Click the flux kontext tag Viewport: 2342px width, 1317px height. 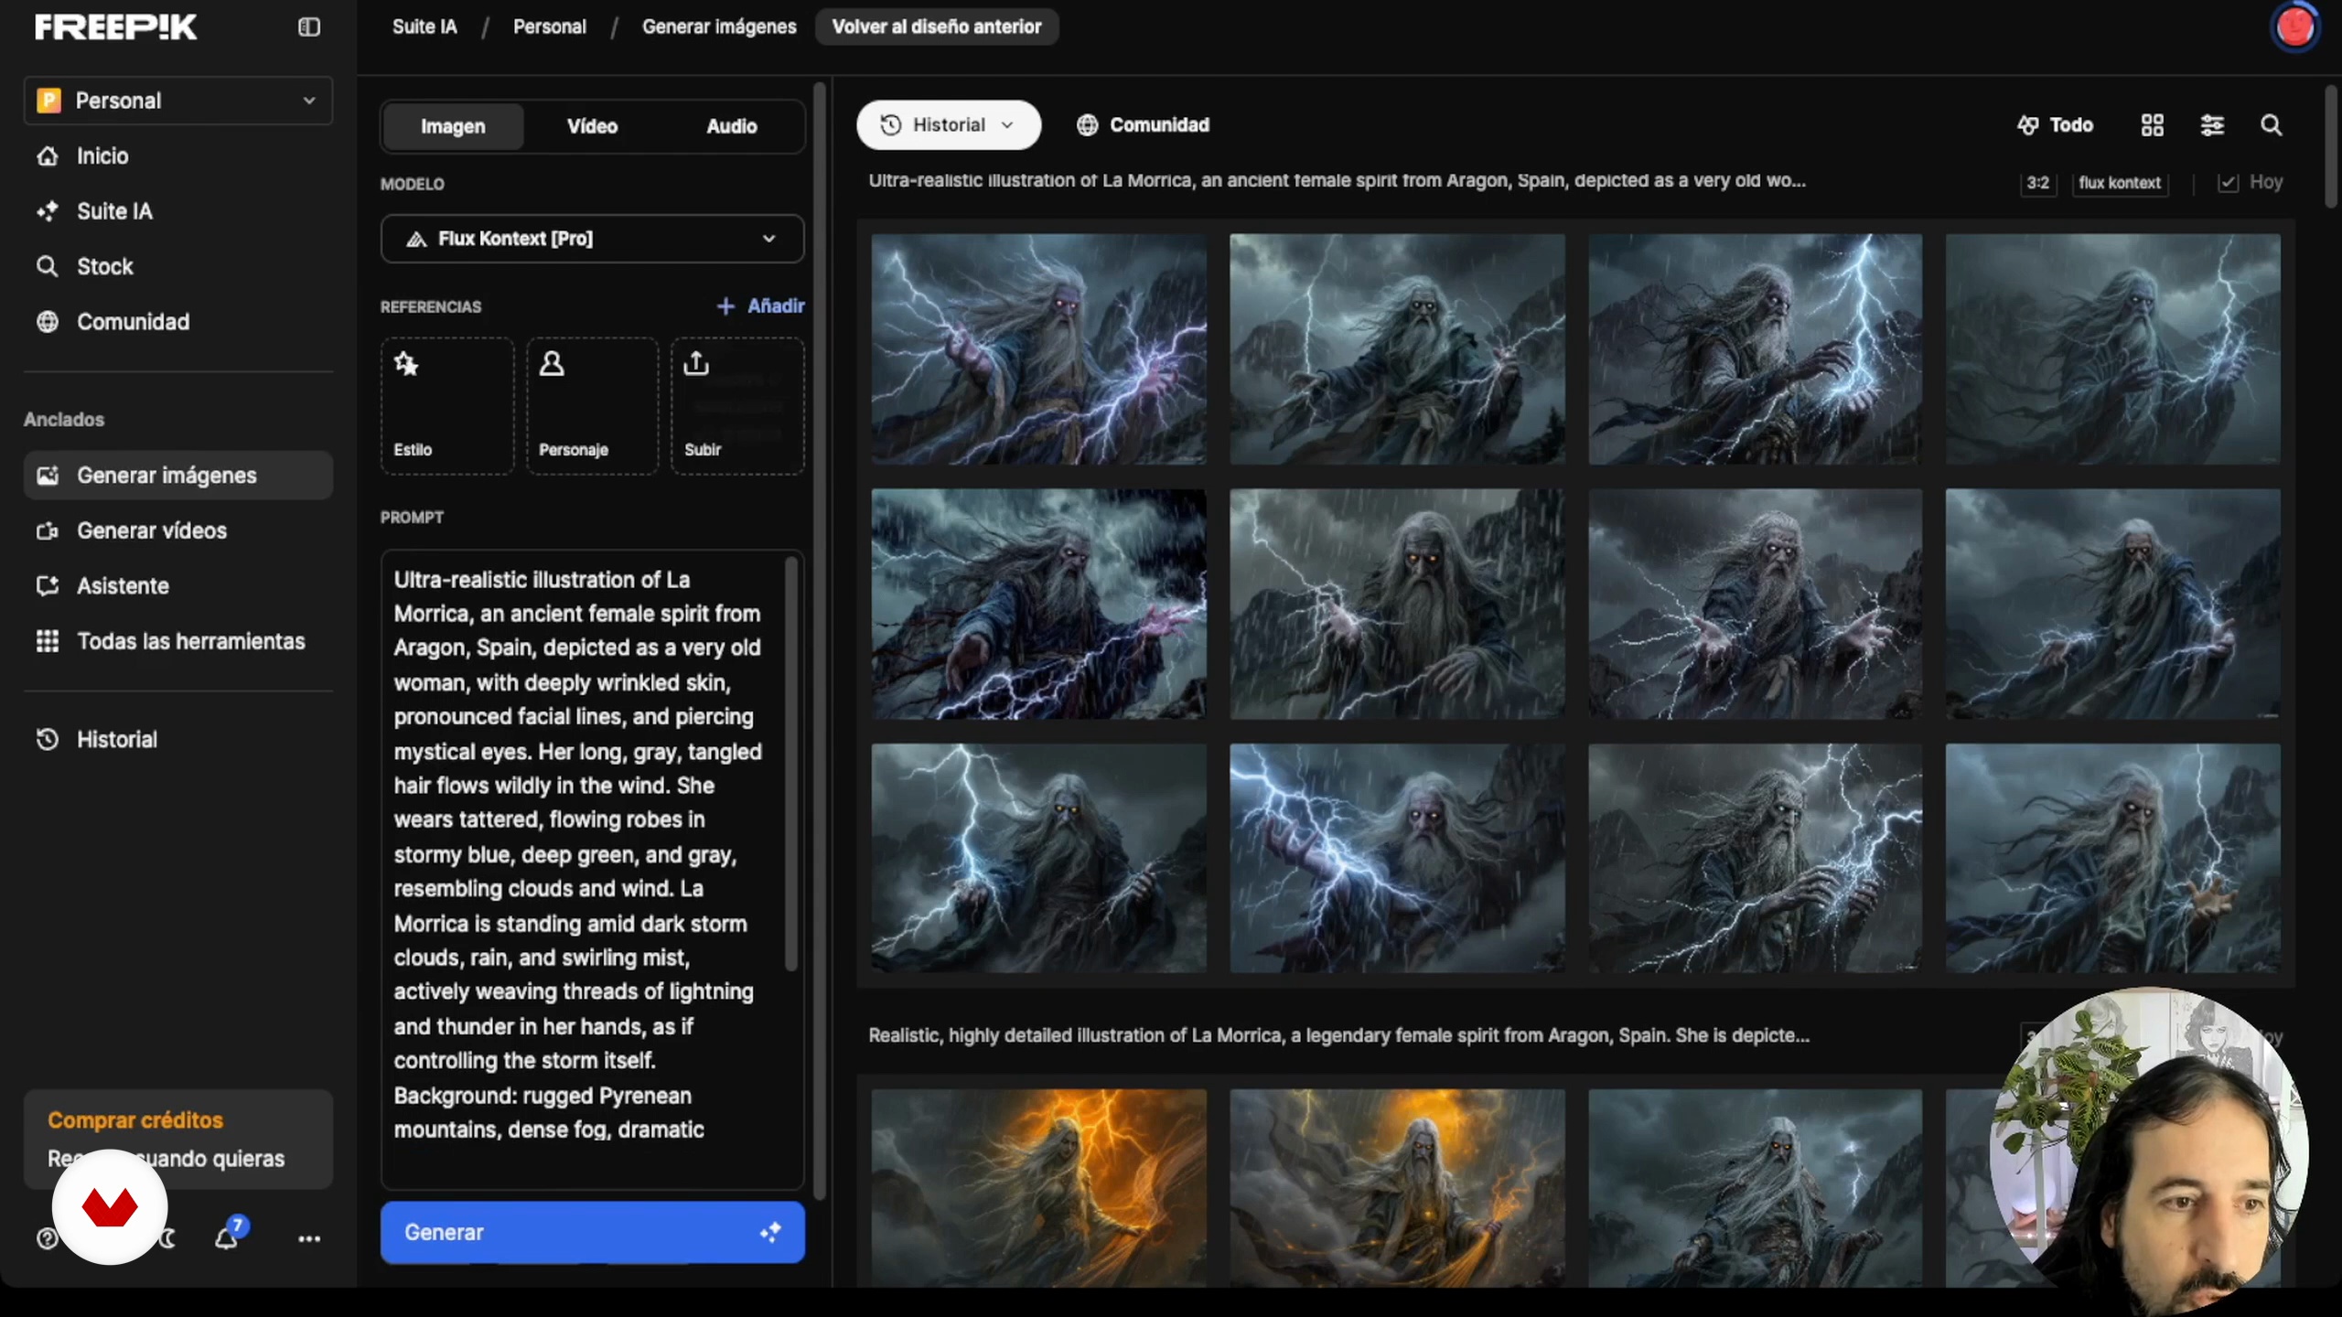(x=2119, y=183)
